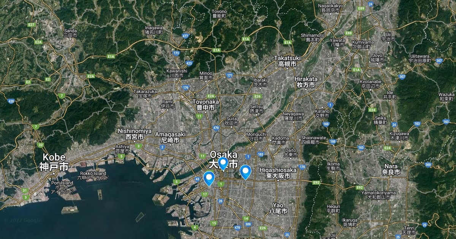Image resolution: width=456 pixels, height=239 pixels.
Task: Click the Port Island label
Action: (x=62, y=187)
